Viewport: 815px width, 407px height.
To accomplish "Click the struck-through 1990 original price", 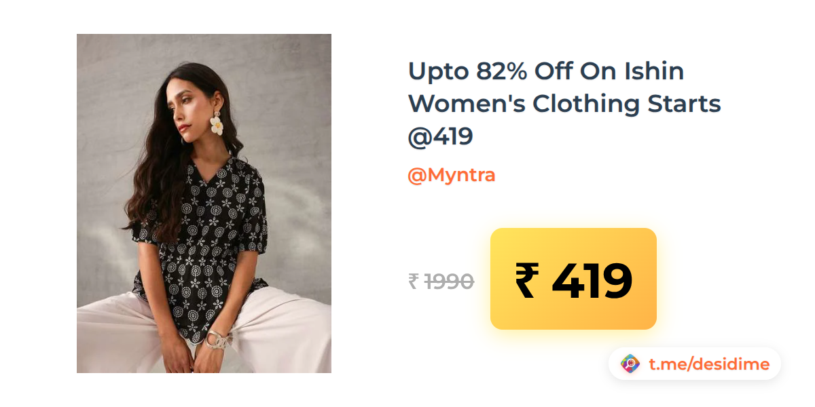I will pos(449,281).
